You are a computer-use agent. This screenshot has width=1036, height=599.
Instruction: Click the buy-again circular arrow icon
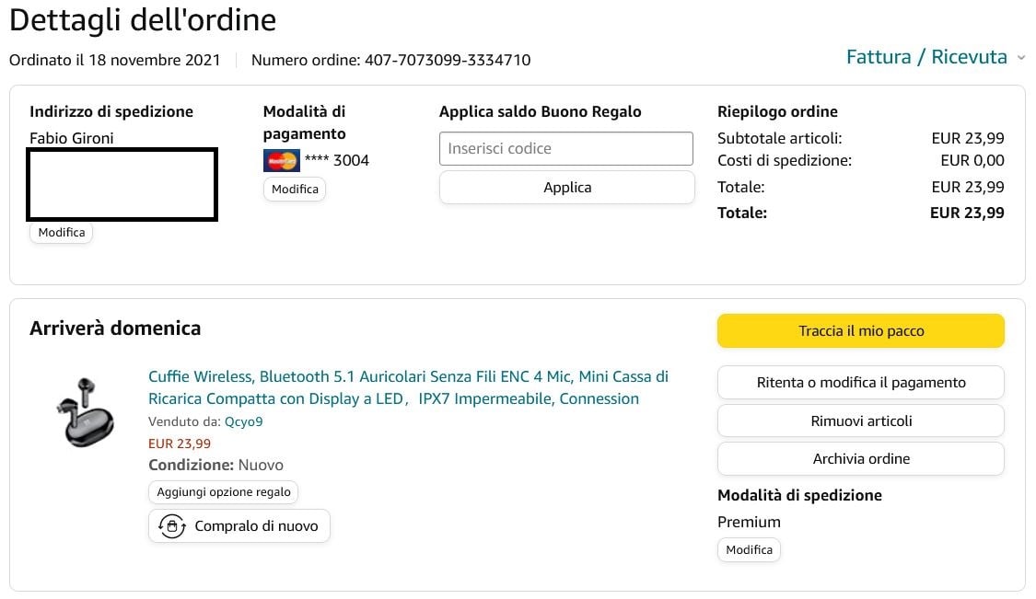click(x=172, y=526)
